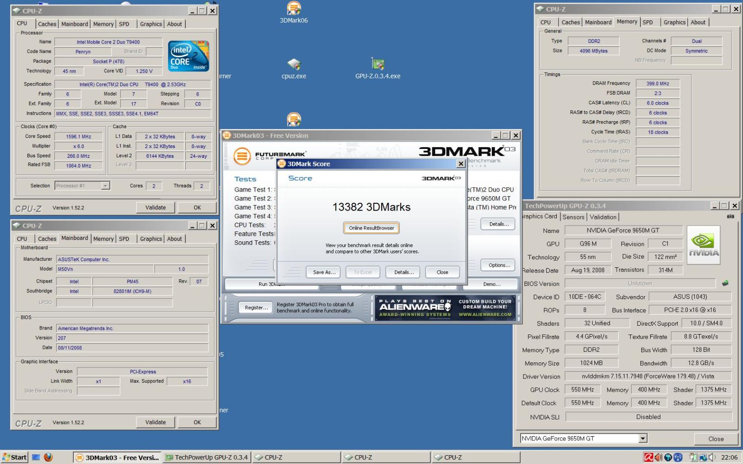Click the BIOS date 08/11/2008 field
743x464 pixels.
132,348
